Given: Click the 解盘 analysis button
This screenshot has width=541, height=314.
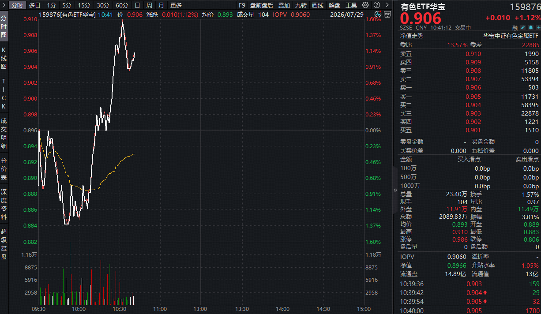Looking at the screenshot, I should (x=334, y=5).
